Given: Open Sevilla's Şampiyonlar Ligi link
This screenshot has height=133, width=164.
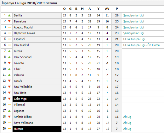Looking at the screenshot, I should tap(133, 15).
